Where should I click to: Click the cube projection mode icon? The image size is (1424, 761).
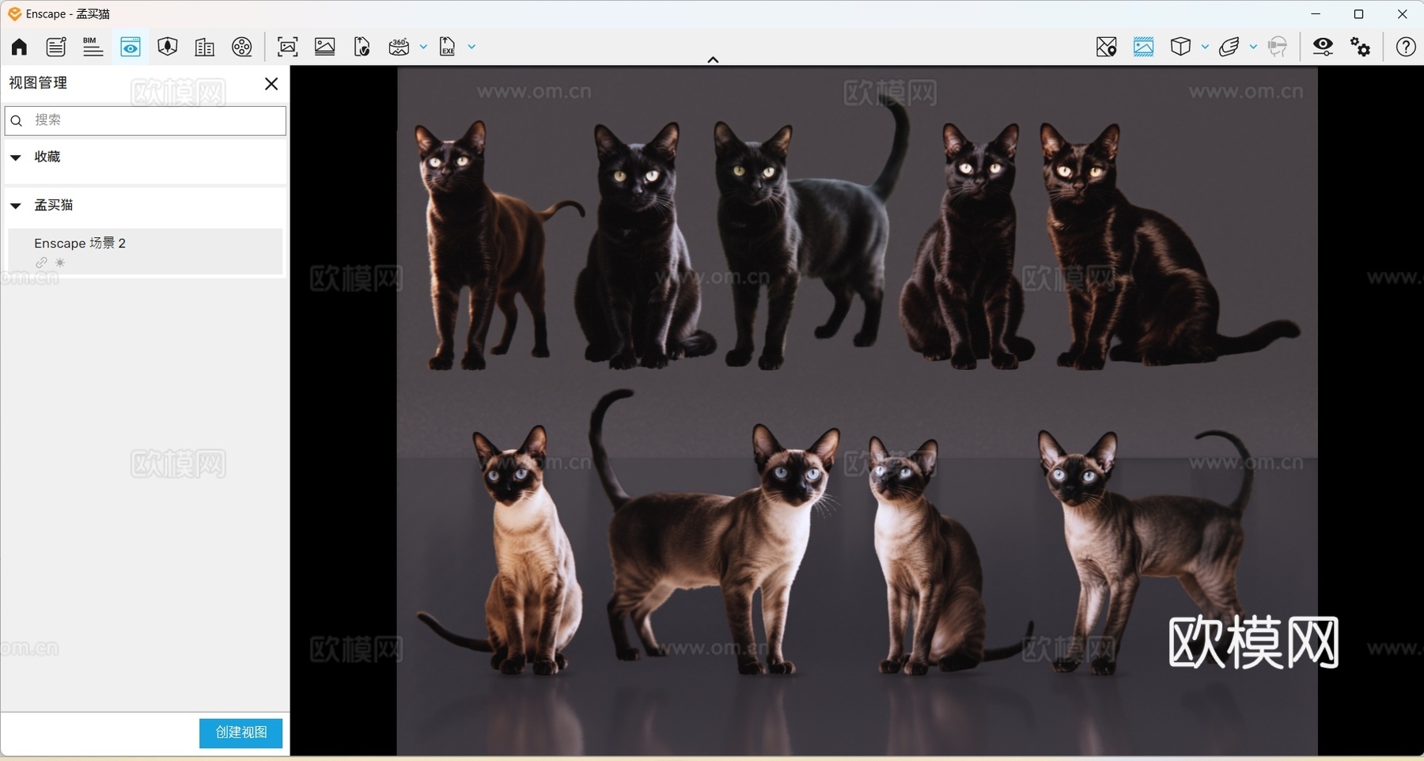pyautogui.click(x=1180, y=47)
